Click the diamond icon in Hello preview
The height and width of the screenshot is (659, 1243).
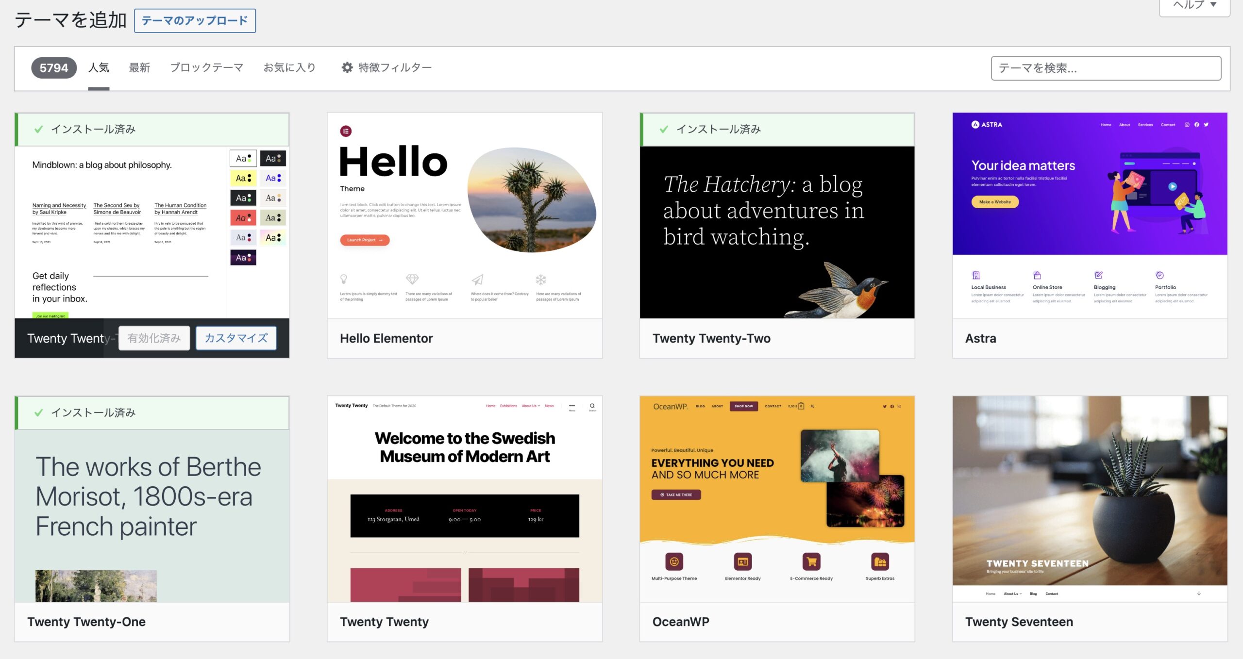pyautogui.click(x=412, y=279)
